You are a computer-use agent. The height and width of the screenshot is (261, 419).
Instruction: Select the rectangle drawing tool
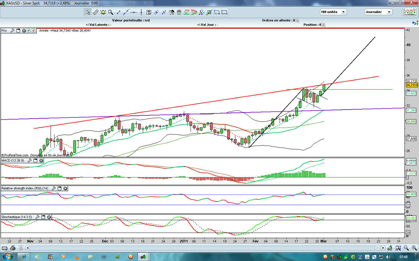tap(225, 12)
